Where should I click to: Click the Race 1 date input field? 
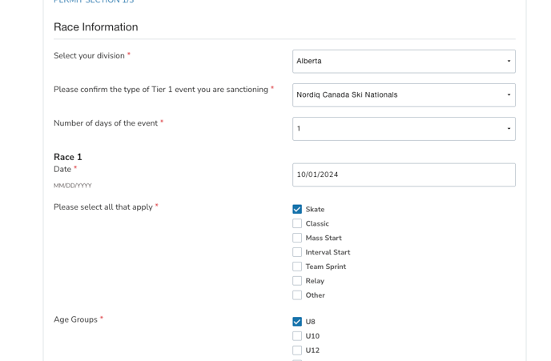point(403,175)
